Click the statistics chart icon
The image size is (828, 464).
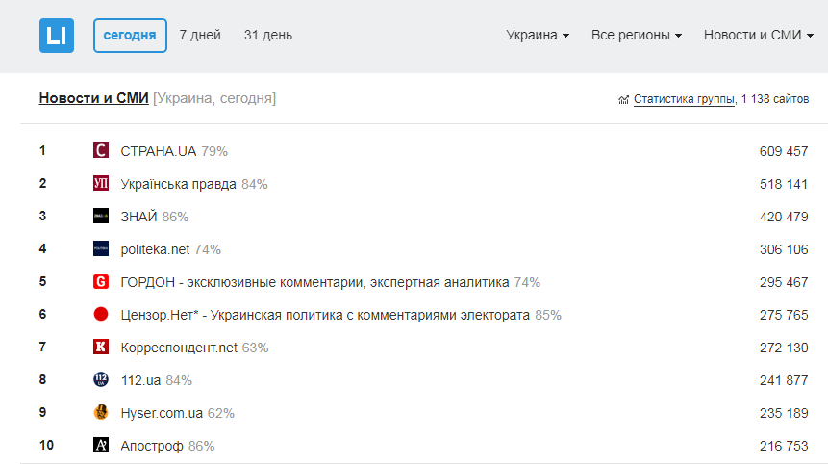(x=623, y=99)
